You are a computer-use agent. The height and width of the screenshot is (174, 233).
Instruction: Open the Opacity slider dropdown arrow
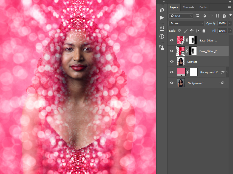tap(230, 23)
